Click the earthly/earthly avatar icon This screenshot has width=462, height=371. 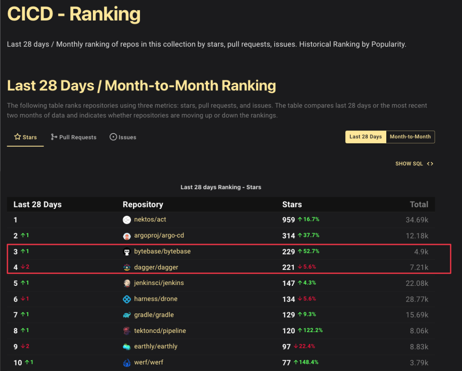tap(127, 347)
